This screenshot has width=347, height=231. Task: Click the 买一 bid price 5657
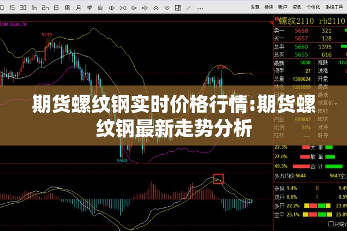point(301,39)
